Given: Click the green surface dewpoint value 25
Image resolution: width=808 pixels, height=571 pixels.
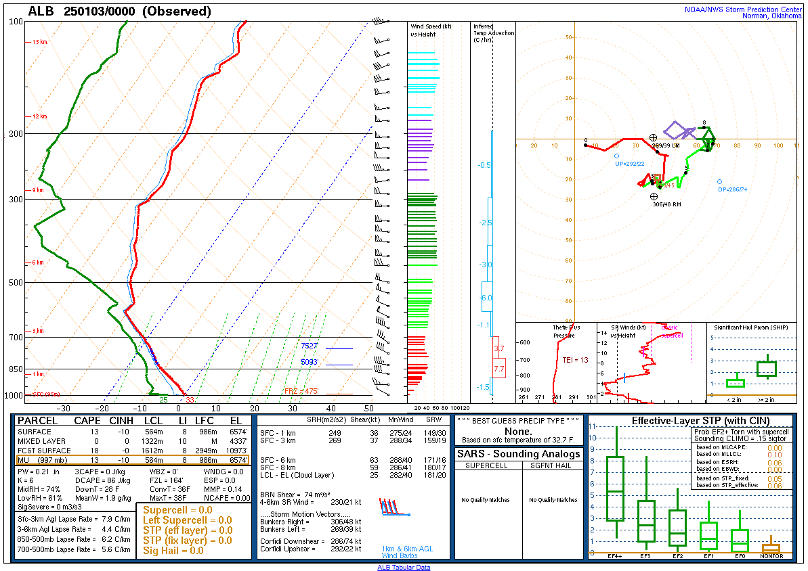Looking at the screenshot, I should (x=163, y=400).
